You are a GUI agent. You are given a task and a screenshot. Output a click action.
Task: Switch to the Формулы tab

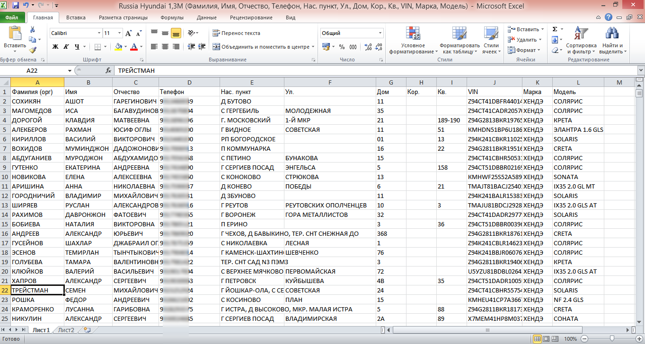pos(172,17)
